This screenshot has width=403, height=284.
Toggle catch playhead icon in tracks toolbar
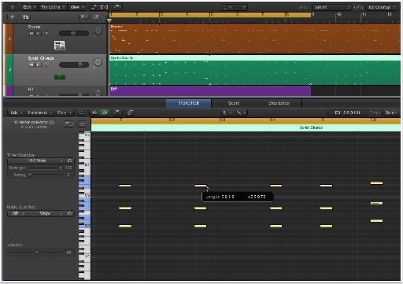[117, 7]
